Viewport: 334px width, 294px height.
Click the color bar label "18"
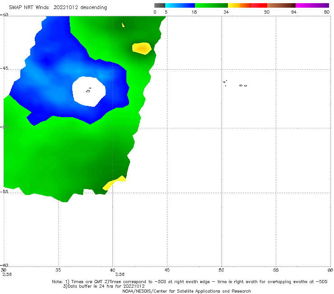[x=194, y=12]
